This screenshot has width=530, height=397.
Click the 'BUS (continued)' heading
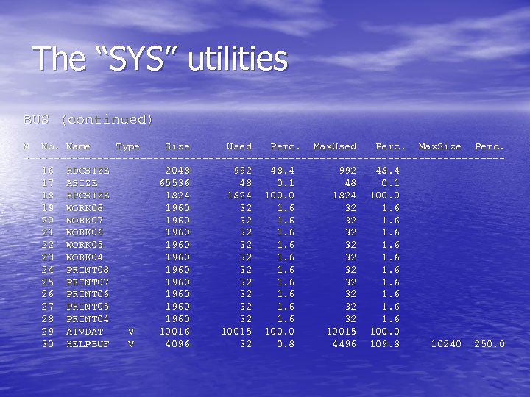tap(88, 120)
